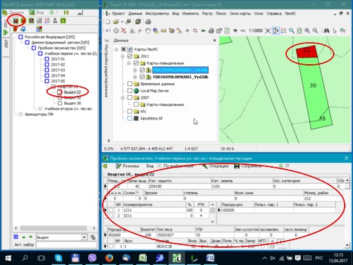Uncheck the 2011 folder layer checkbox
This screenshot has height=265, width=353.
(x=130, y=56)
